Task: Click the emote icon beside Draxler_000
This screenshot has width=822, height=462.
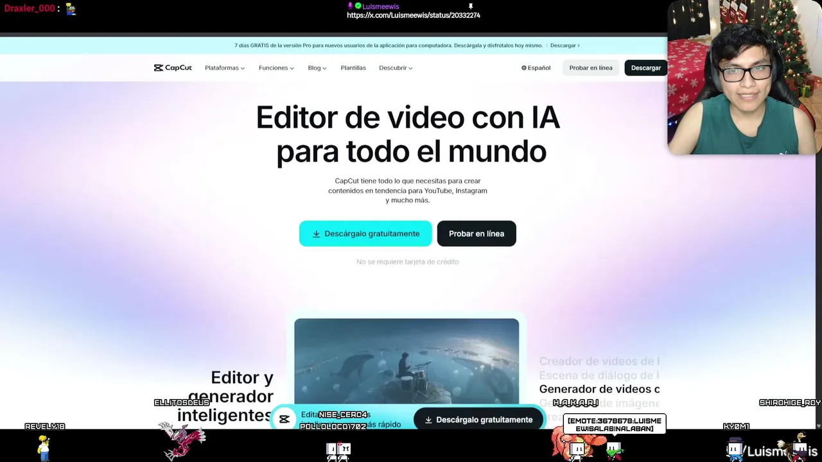Action: coord(71,9)
